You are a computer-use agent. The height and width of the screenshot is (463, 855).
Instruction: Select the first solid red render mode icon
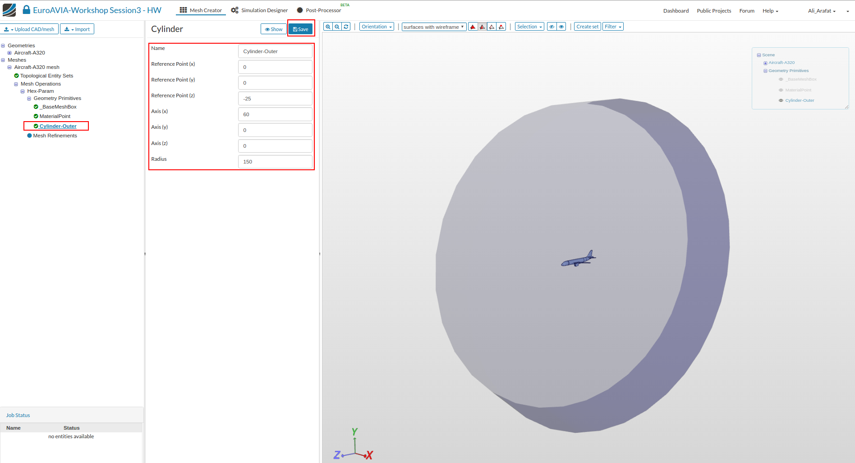point(473,27)
